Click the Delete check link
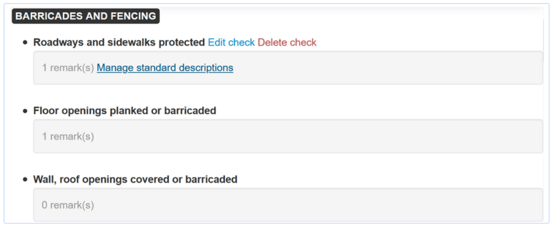 click(x=287, y=42)
